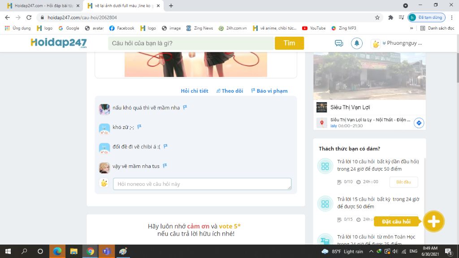Close the first Hoidap247.com tab
Image resolution: width=459 pixels, height=258 pixels.
coord(78,5)
